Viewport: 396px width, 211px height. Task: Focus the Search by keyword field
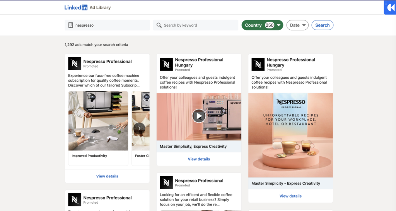coord(195,25)
